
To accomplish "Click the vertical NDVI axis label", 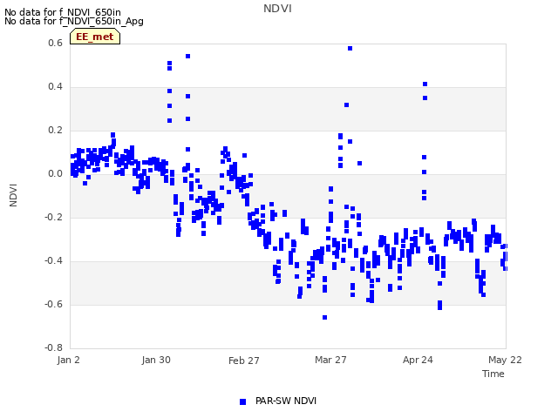I will point(13,195).
